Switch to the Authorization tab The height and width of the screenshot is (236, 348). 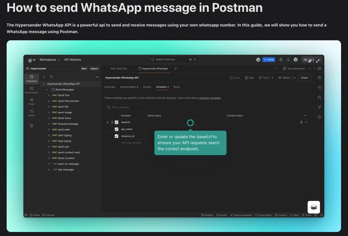pos(129,87)
